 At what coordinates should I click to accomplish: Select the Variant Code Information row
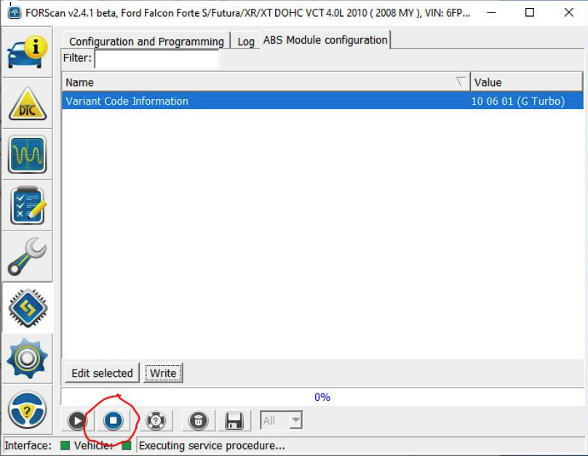[322, 101]
